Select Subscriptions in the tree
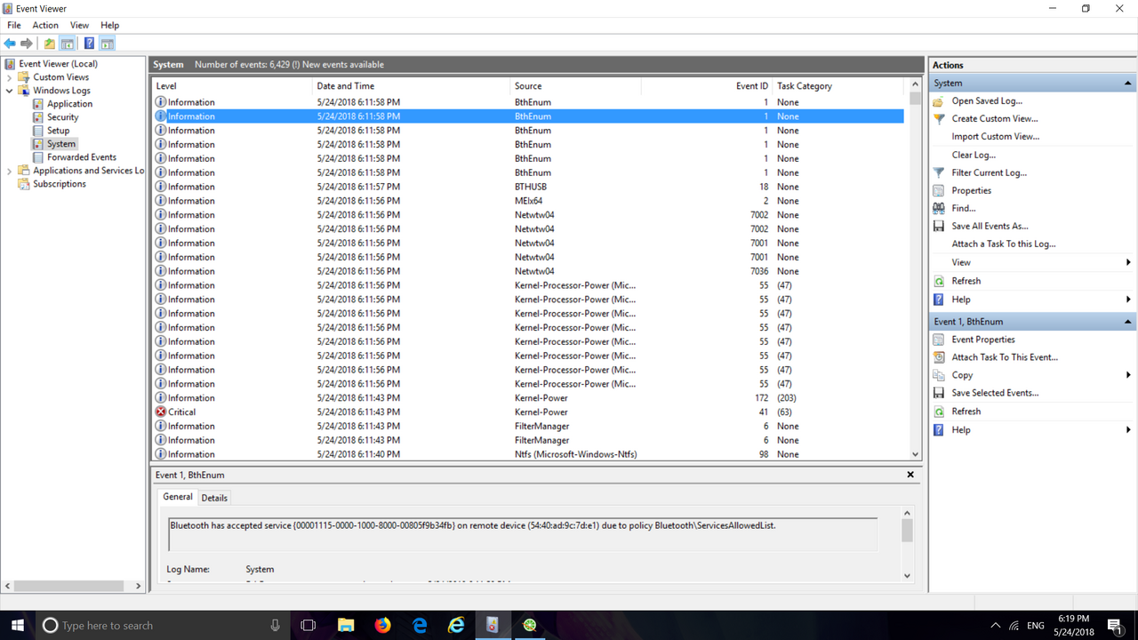This screenshot has width=1138, height=640. coord(60,184)
